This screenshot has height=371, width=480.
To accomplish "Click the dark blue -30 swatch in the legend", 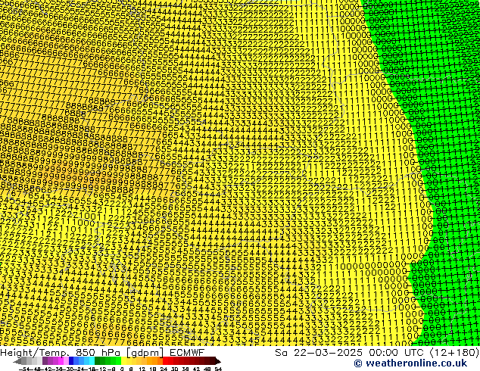I will tap(71, 361).
